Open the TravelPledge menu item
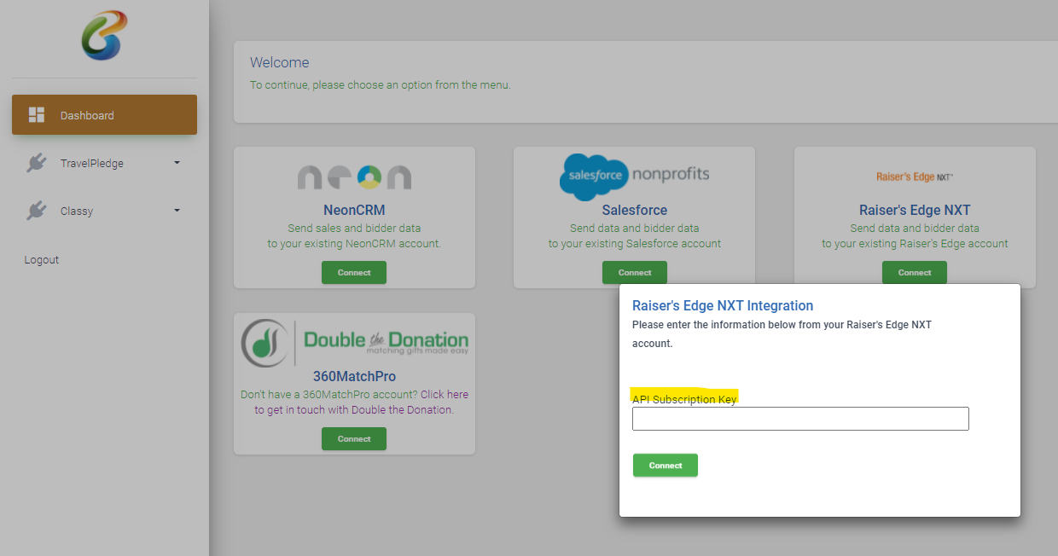The image size is (1058, 556). point(104,163)
